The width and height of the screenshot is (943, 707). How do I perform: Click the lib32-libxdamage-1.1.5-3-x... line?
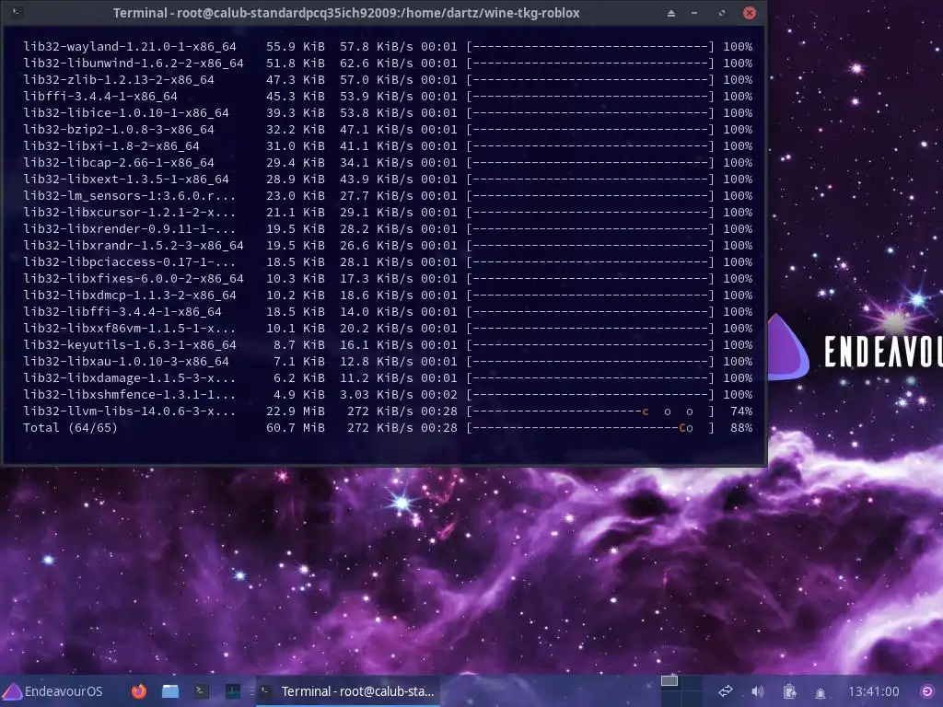click(388, 378)
